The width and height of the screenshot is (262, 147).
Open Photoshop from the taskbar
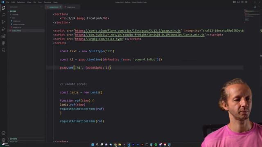click(138, 145)
